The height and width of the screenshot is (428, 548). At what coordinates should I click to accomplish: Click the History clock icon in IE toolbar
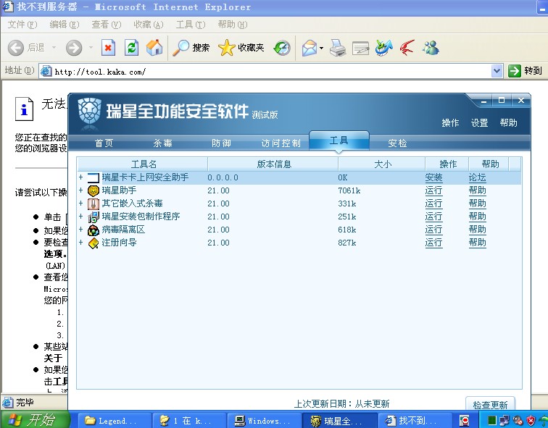coord(282,48)
